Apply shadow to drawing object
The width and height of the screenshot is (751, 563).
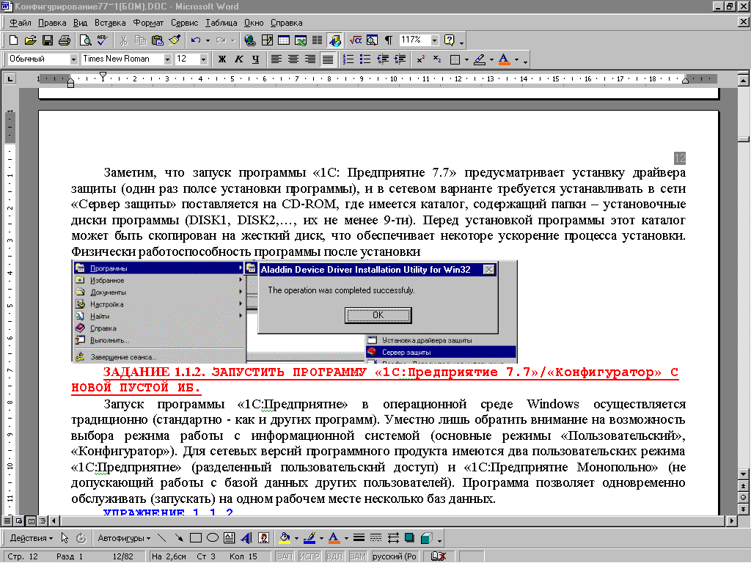coord(409,538)
